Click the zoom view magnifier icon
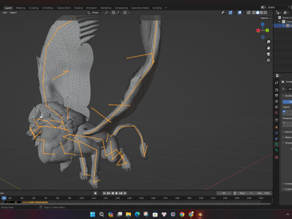Image resolution: width=292 pixels, height=219 pixels. 268,42
